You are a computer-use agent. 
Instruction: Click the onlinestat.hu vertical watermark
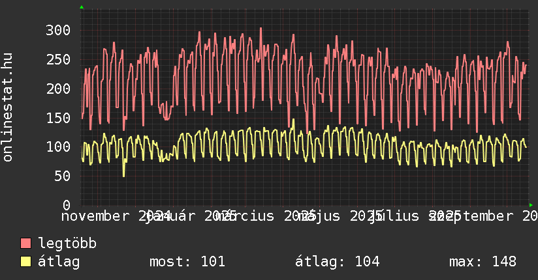coord(8,107)
